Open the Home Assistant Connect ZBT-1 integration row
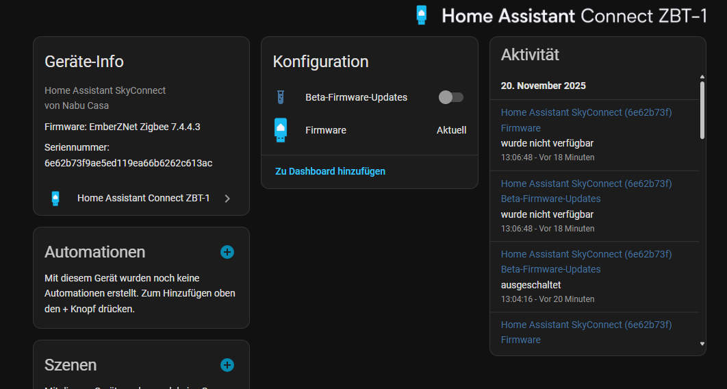727x389 pixels. tap(143, 198)
